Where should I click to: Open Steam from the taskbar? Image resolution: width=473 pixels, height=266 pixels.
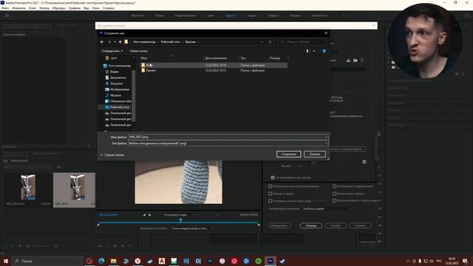coord(282,261)
